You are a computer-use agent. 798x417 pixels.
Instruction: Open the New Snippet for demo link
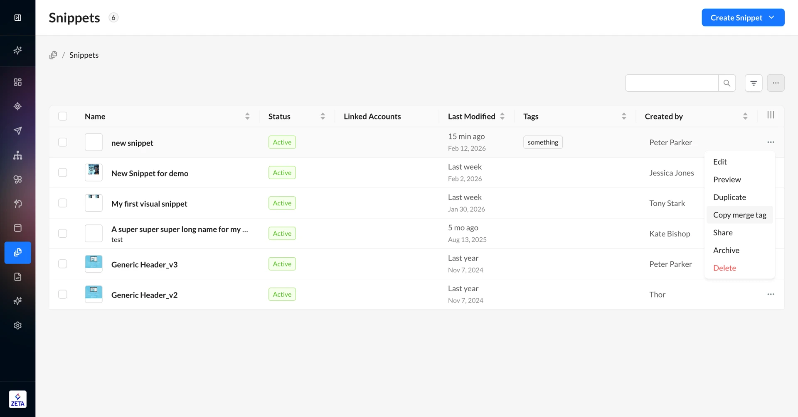[x=150, y=173]
